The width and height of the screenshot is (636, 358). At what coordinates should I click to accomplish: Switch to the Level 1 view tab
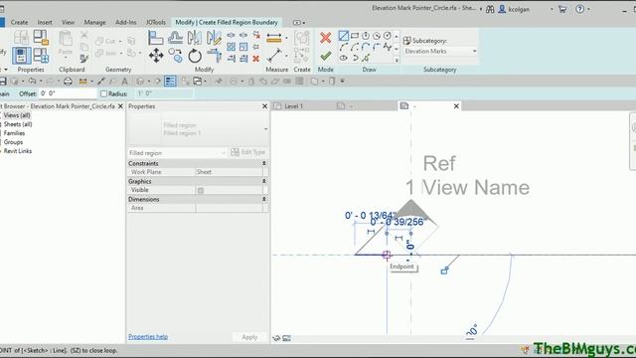pyautogui.click(x=294, y=106)
